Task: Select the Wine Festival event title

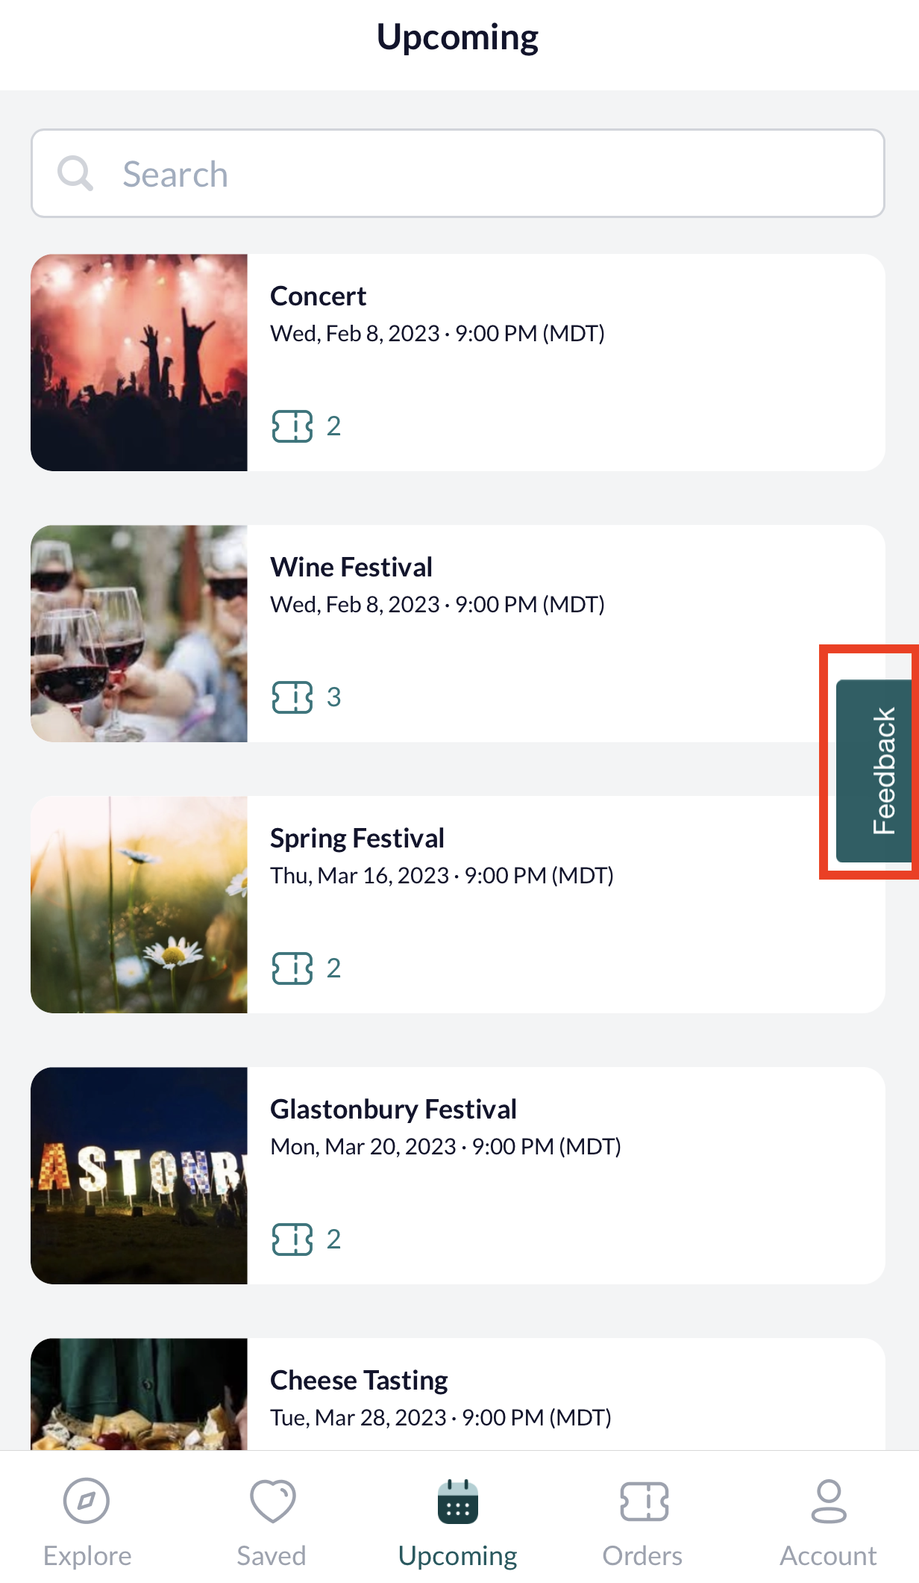Action: [x=351, y=567]
